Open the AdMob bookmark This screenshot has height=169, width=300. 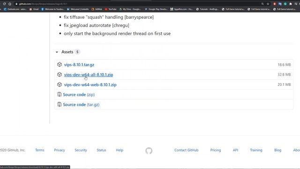pyautogui.click(x=97, y=9)
